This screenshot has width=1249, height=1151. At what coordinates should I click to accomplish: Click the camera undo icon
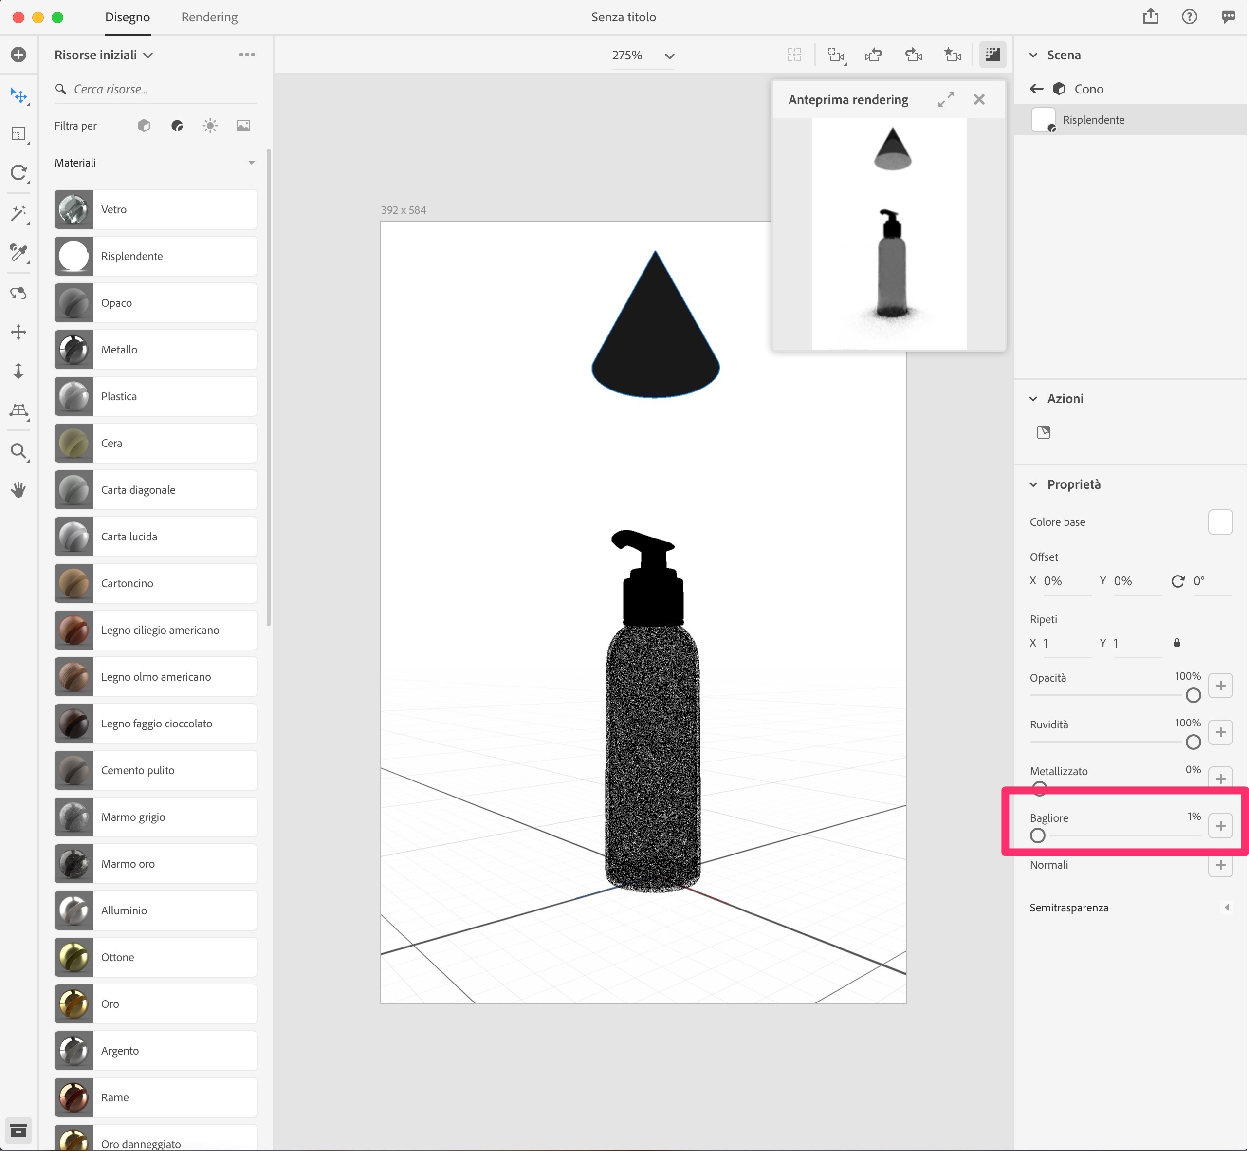[874, 55]
